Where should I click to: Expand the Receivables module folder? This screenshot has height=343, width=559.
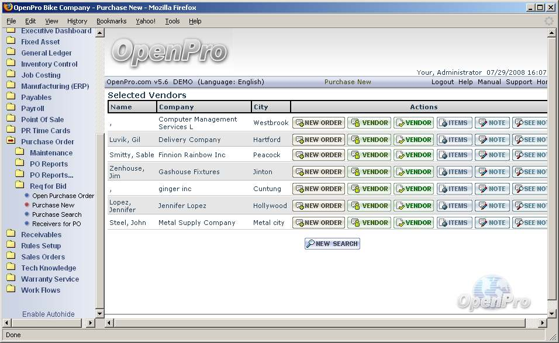[x=41, y=234]
